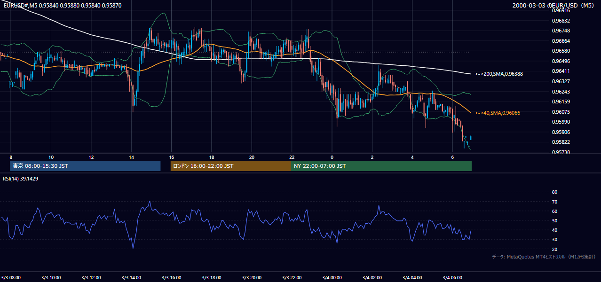
Task: Click the 3/3 18:00 time label
Action: [x=212, y=278]
